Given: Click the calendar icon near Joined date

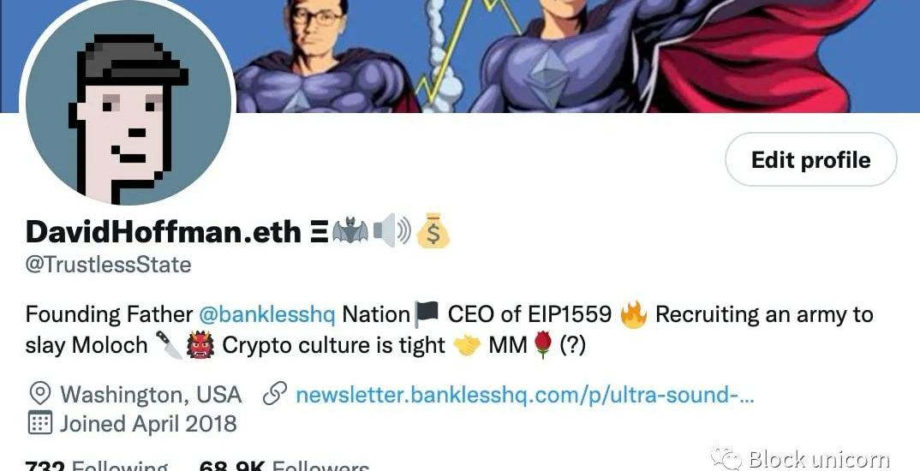Looking at the screenshot, I should click(x=39, y=423).
